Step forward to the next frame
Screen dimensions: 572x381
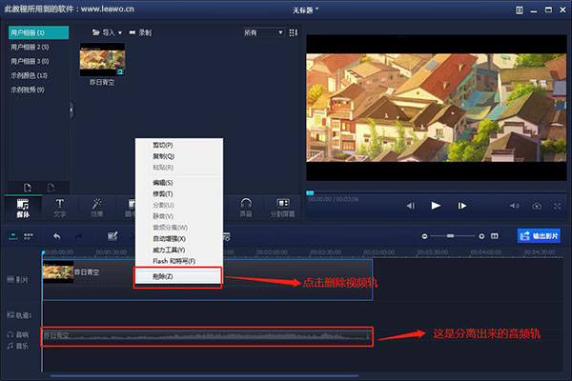click(x=461, y=206)
